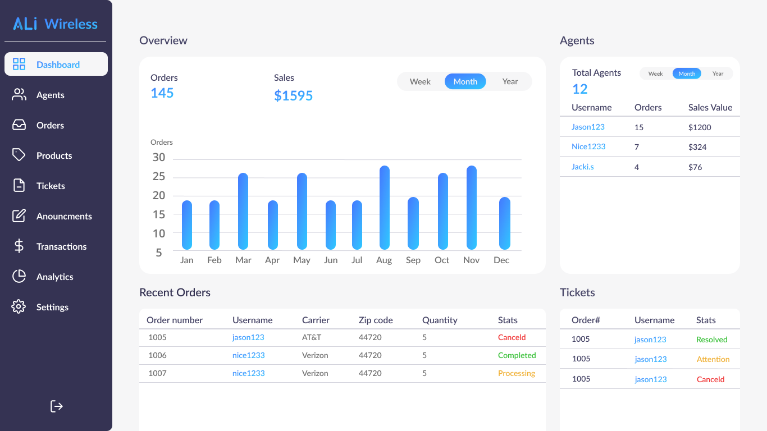767x431 pixels.
Task: Click the August bar in the Orders chart
Action: tap(384, 208)
